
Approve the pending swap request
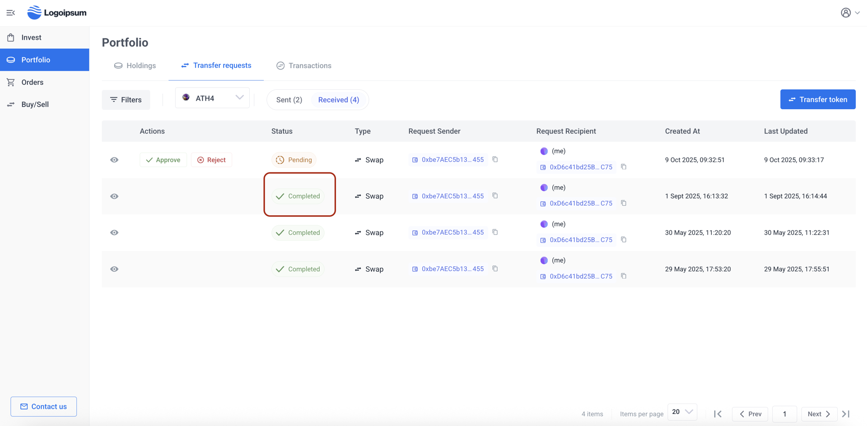coord(163,160)
